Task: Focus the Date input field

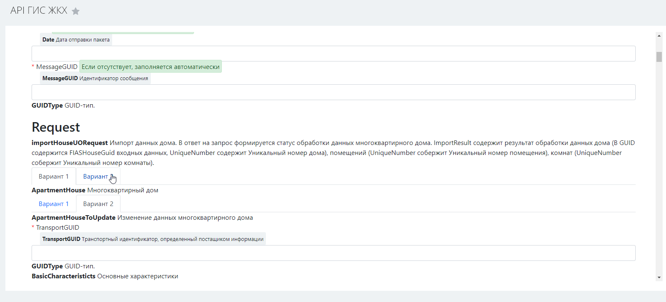Action: [x=334, y=54]
